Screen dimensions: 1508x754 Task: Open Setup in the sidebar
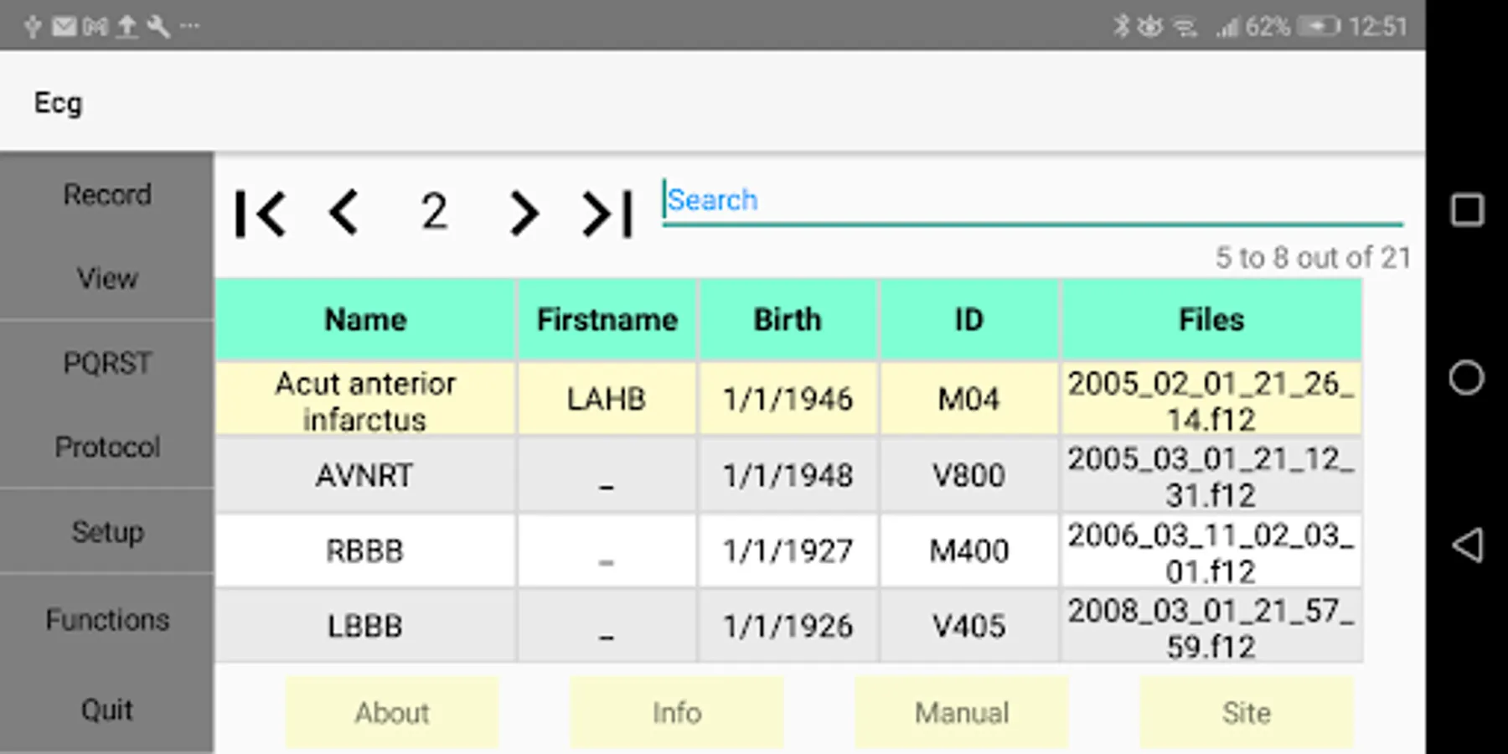coord(107,532)
